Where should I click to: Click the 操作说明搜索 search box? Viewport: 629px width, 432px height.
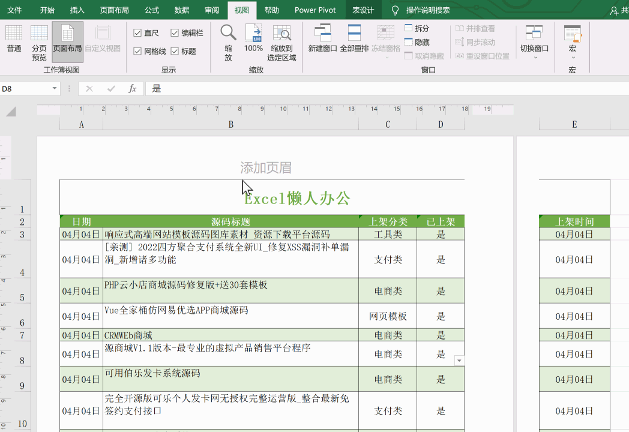tap(428, 10)
